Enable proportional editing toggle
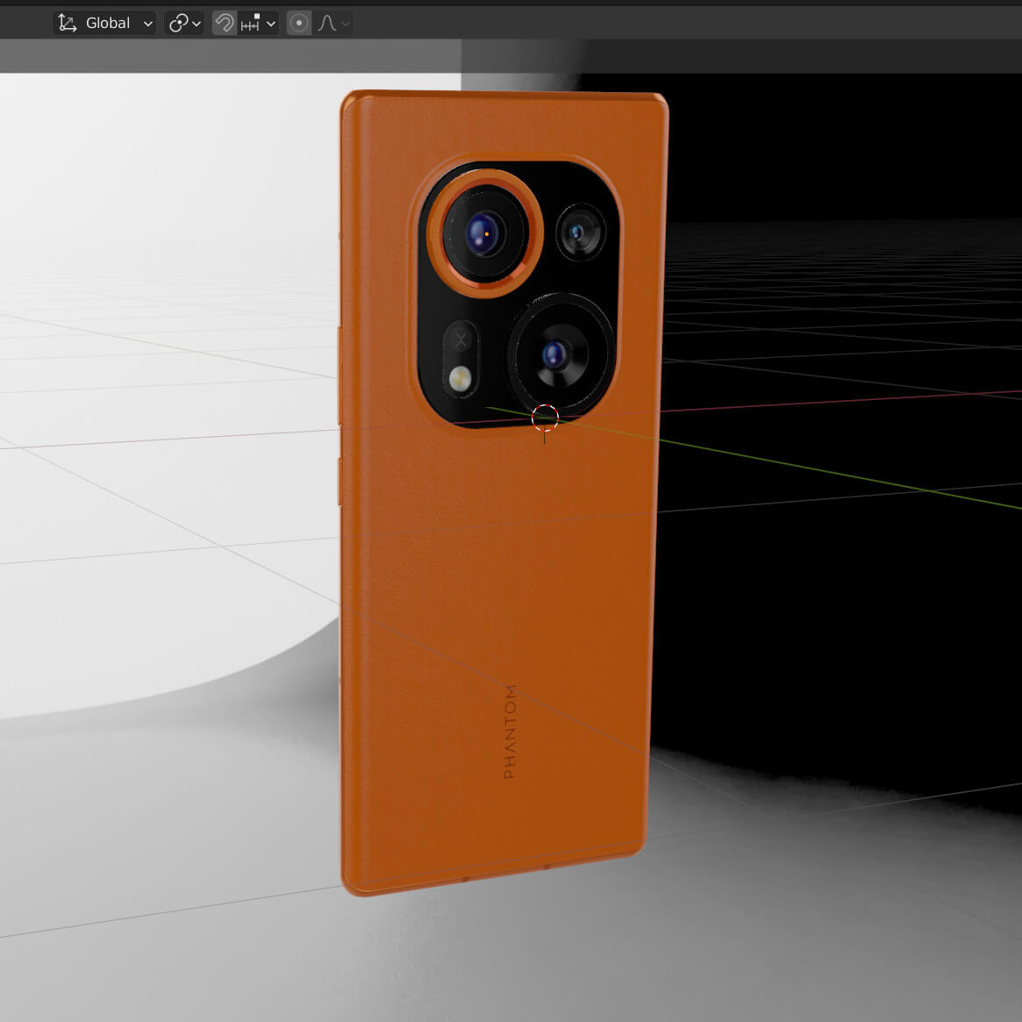This screenshot has height=1022, width=1022. [299, 24]
